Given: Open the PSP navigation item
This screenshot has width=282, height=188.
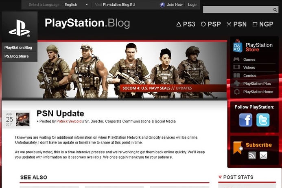Looking at the screenshot, I should (x=211, y=24).
